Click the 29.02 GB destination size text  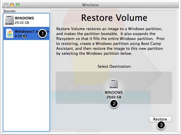(x=114, y=97)
